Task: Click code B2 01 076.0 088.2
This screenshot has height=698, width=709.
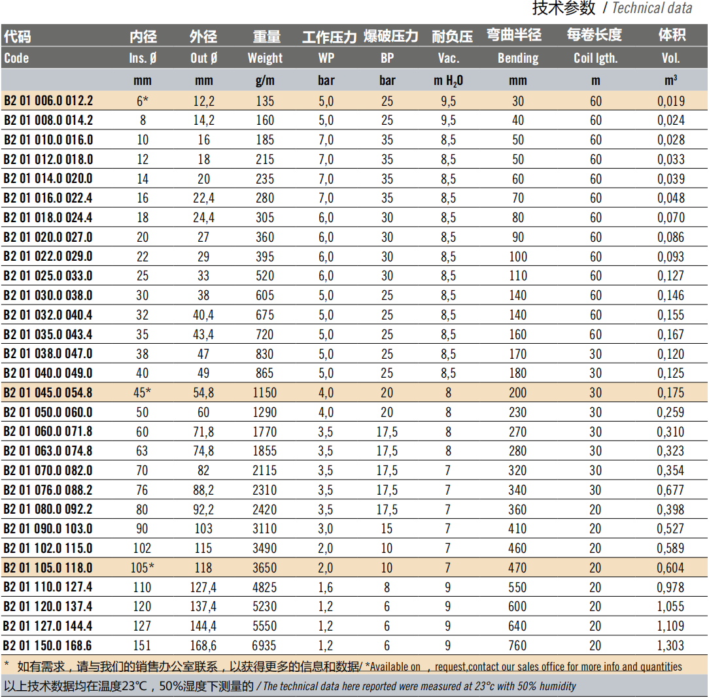Action: coord(48,490)
